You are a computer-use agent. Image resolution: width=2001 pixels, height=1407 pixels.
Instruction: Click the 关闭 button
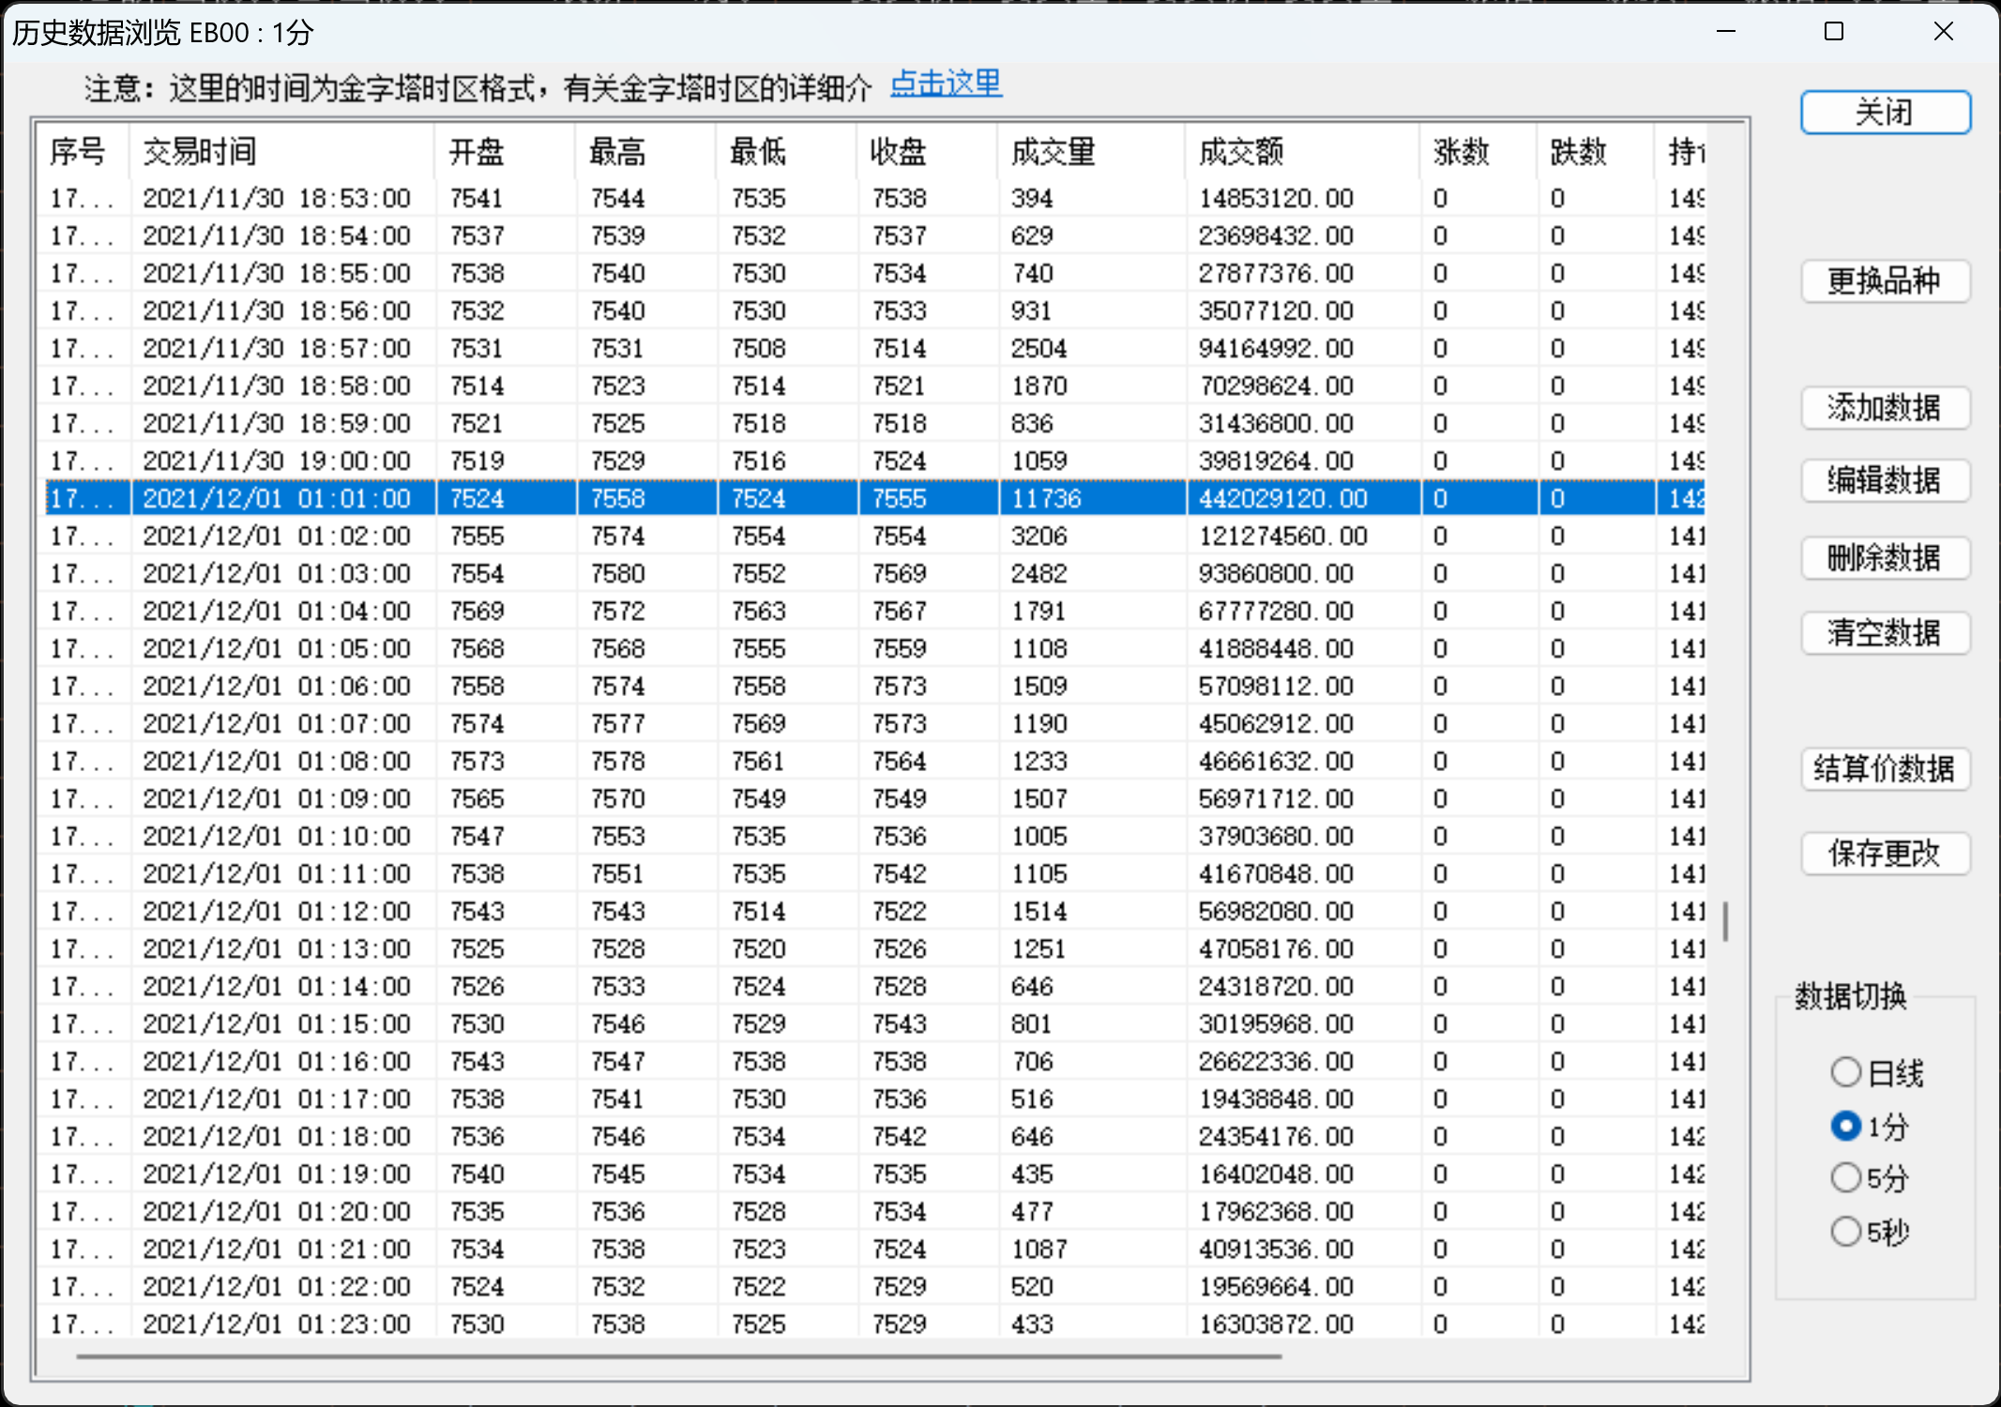(1885, 113)
